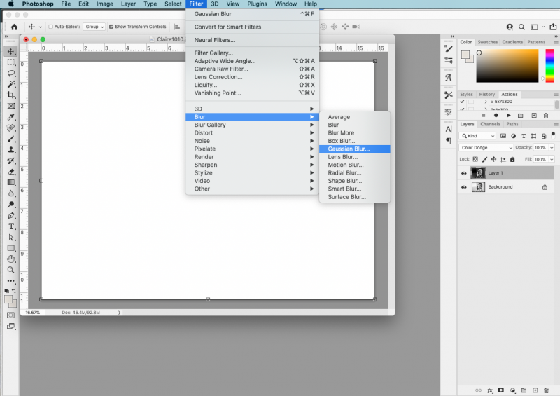Image resolution: width=560 pixels, height=396 pixels.
Task: Hide Layer 1 visibility eye
Action: click(464, 173)
